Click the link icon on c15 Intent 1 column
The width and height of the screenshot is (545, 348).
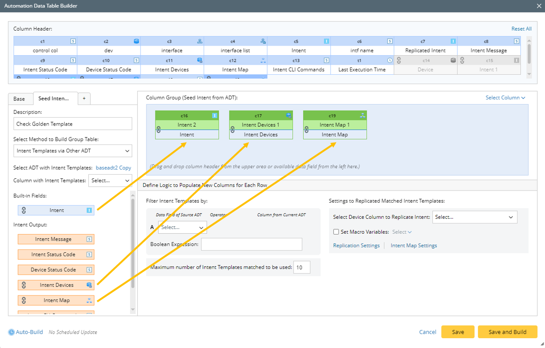462,60
